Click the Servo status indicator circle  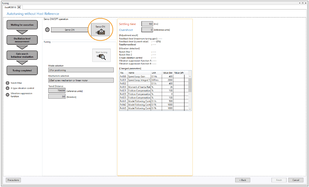point(47,30)
